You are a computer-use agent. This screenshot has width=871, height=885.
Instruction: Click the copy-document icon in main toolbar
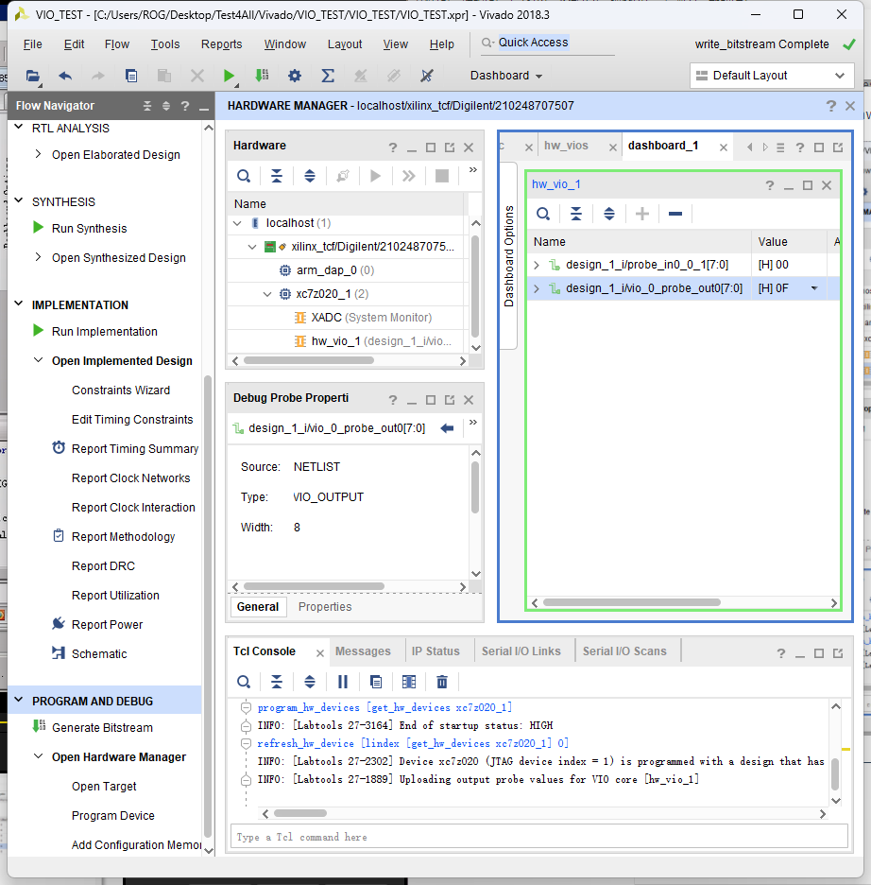131,76
